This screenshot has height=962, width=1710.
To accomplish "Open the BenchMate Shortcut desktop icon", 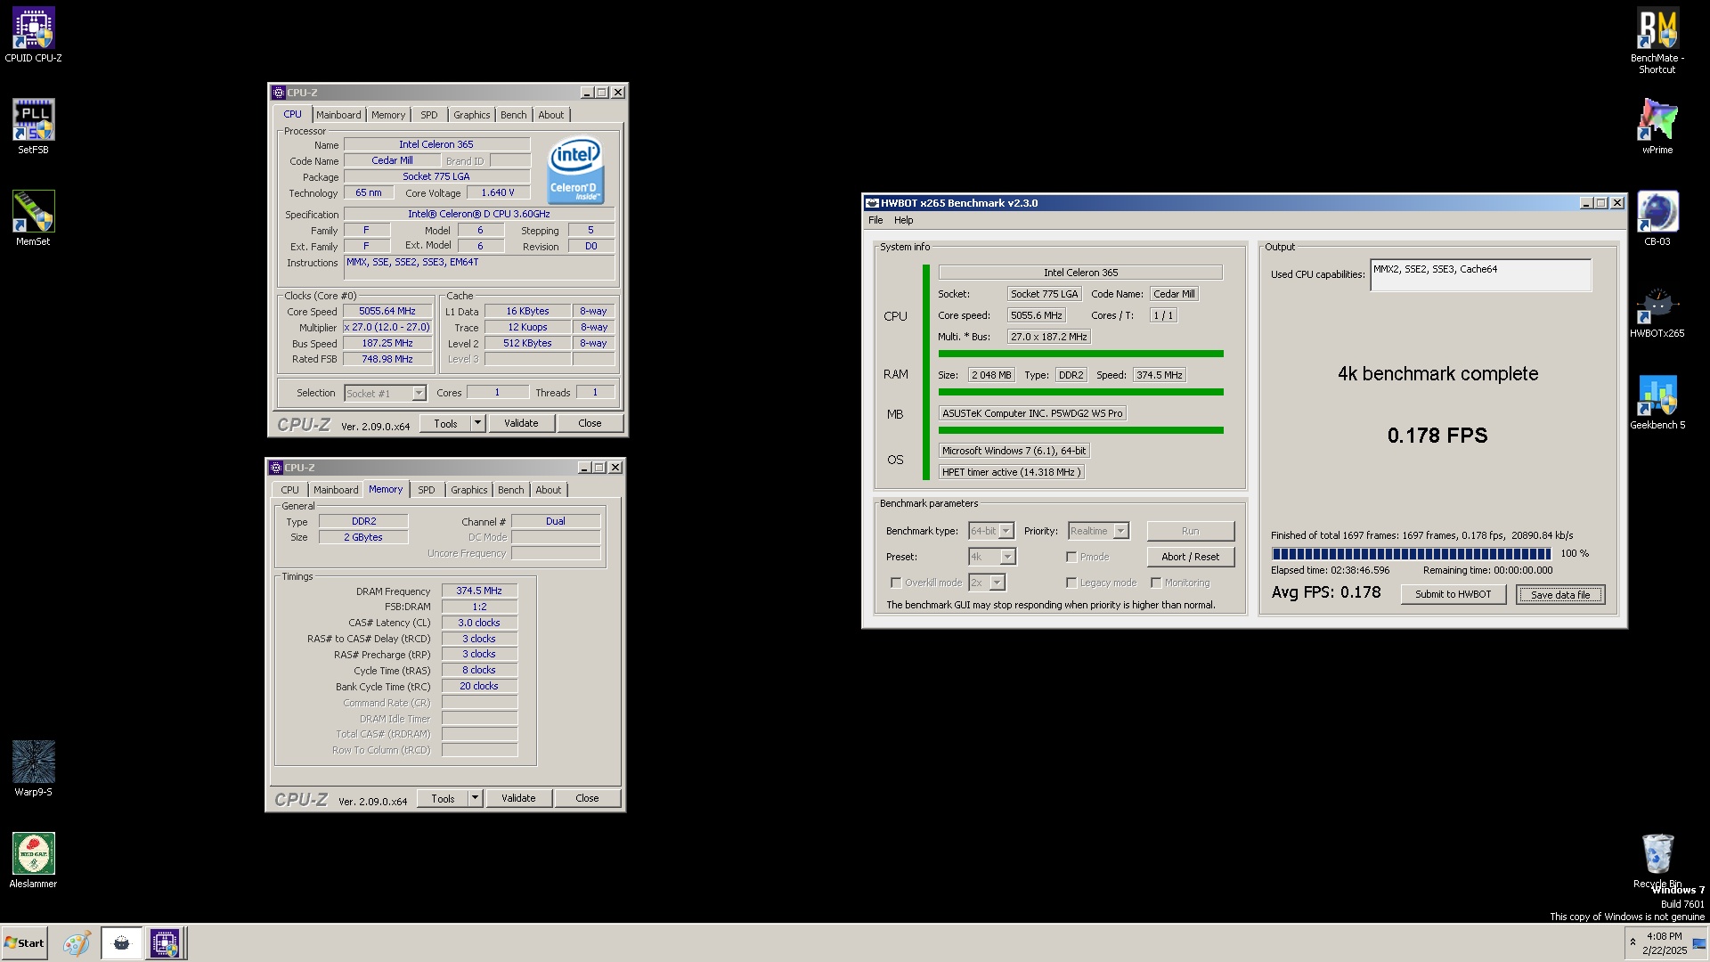I will 1657,41.
